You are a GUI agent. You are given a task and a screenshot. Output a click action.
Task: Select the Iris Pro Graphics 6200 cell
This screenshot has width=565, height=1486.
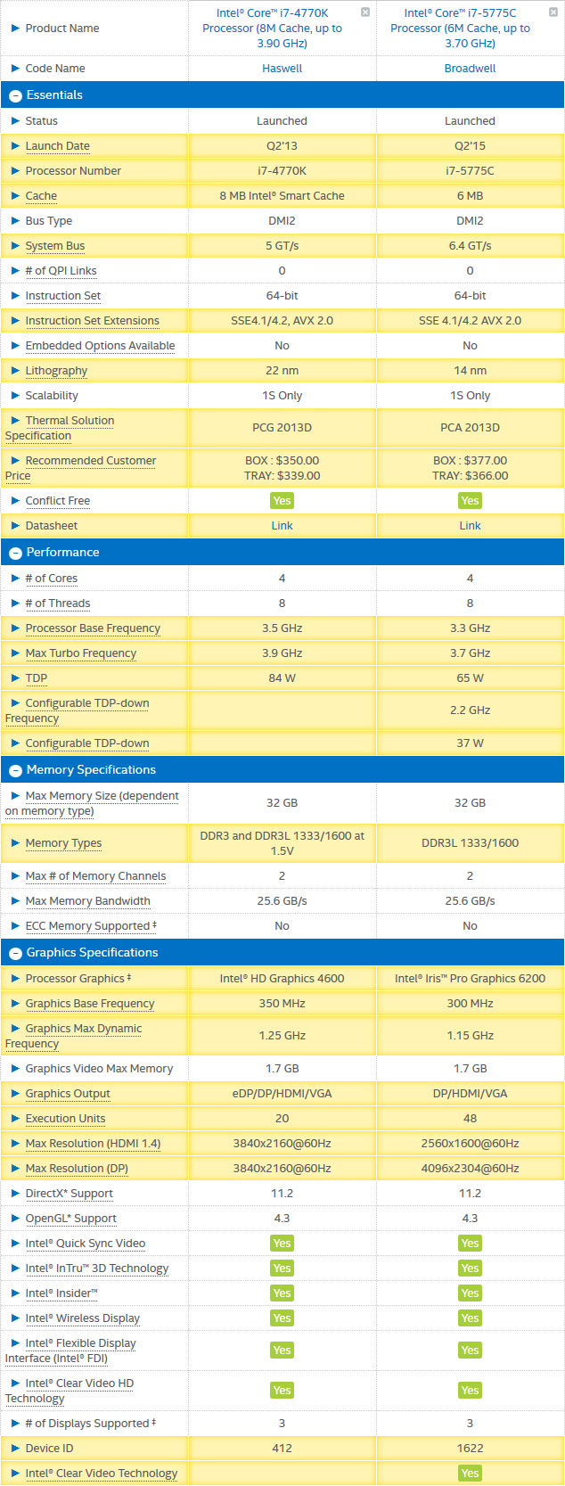470,979
